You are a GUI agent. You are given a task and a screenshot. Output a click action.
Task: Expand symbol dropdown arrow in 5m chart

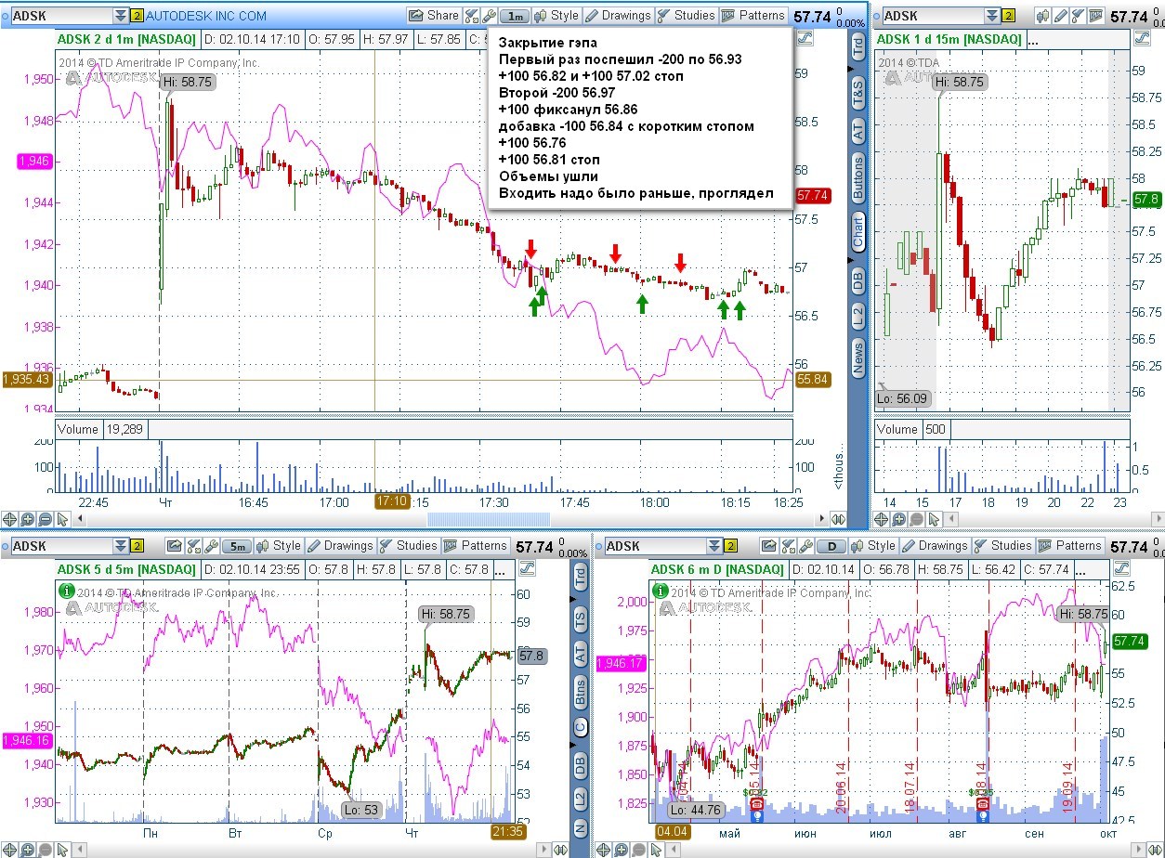(x=120, y=546)
